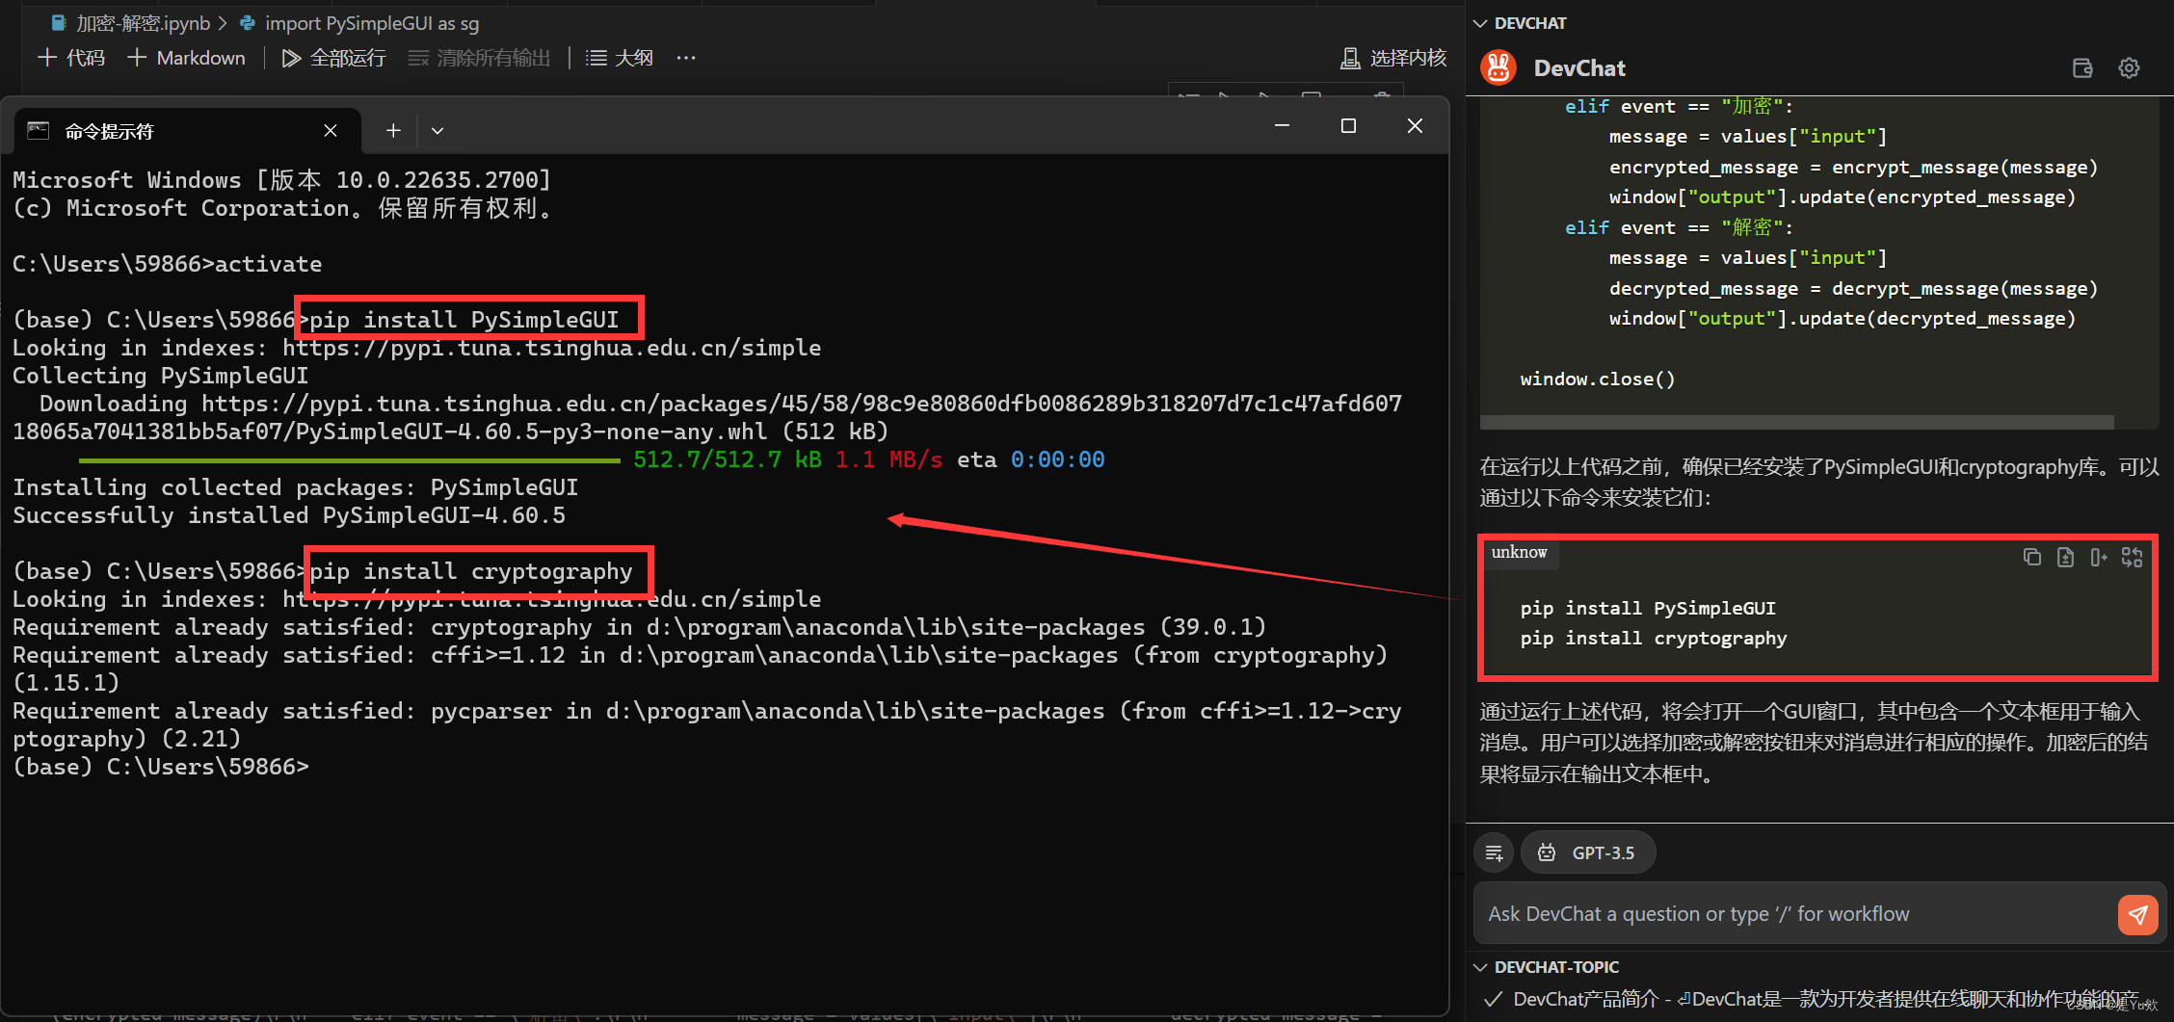Click the horizontal scrollbar under the code block
Image resolution: width=2174 pixels, height=1022 pixels.
(1796, 422)
